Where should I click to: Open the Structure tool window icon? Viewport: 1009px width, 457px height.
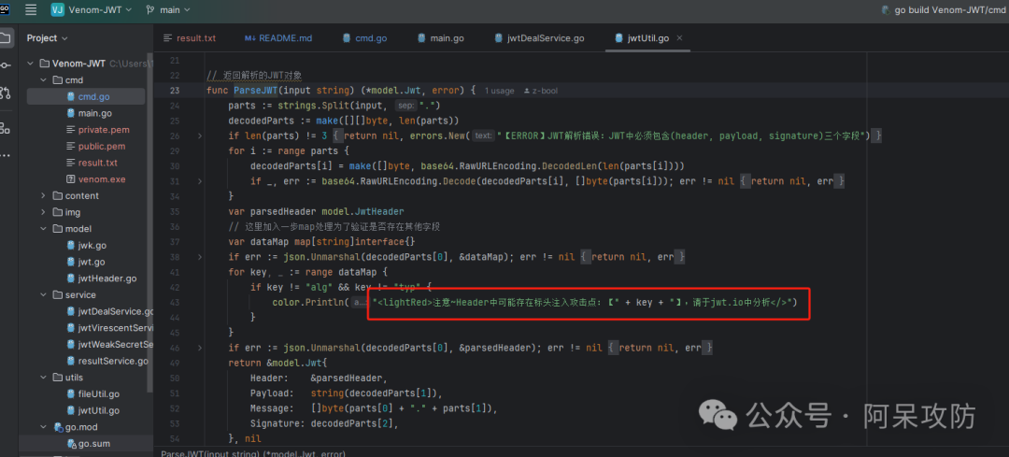(6, 128)
